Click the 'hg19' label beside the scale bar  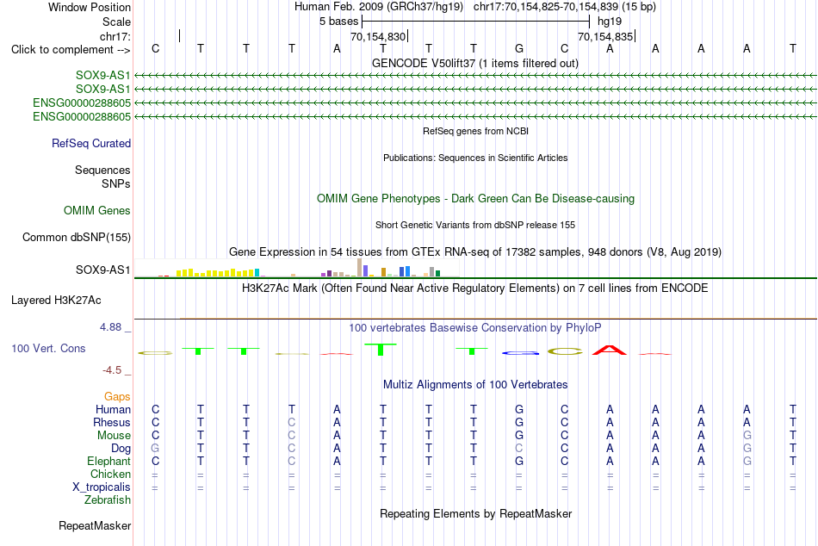(610, 22)
